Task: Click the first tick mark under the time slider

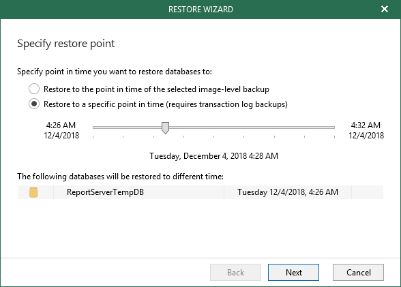Action: tap(93, 137)
